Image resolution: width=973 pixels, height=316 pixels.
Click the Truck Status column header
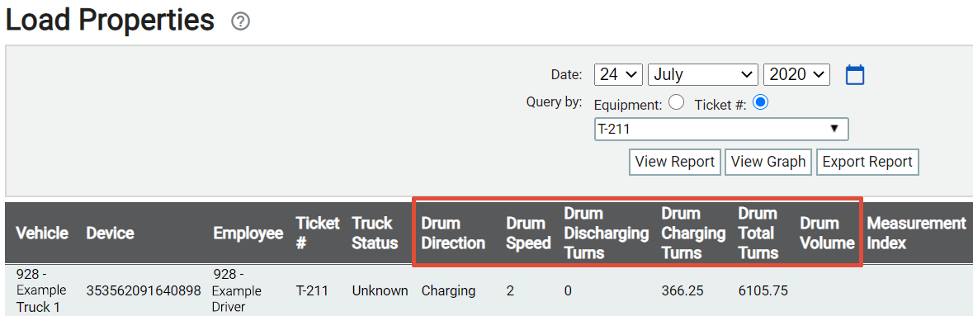[x=375, y=233]
